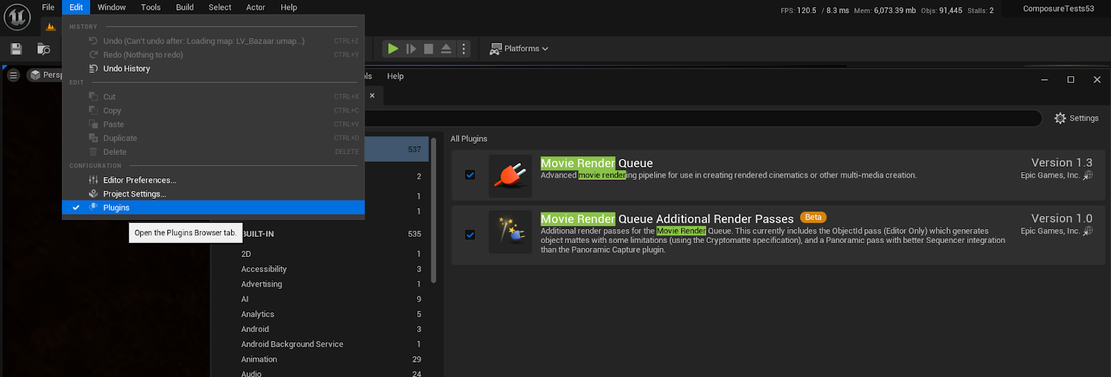Click the Eject playback button
The width and height of the screenshot is (1111, 377).
pyautogui.click(x=446, y=49)
